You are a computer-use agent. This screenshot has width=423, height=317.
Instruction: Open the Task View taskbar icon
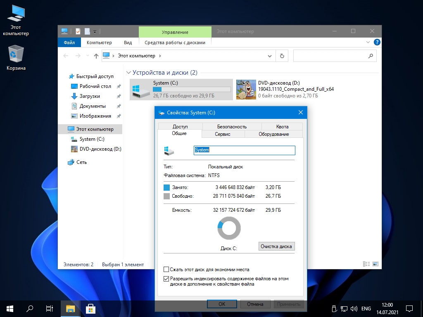click(49, 308)
